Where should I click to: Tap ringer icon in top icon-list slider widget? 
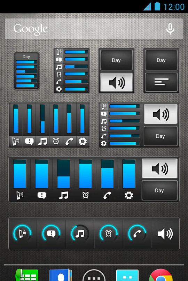coord(59,52)
